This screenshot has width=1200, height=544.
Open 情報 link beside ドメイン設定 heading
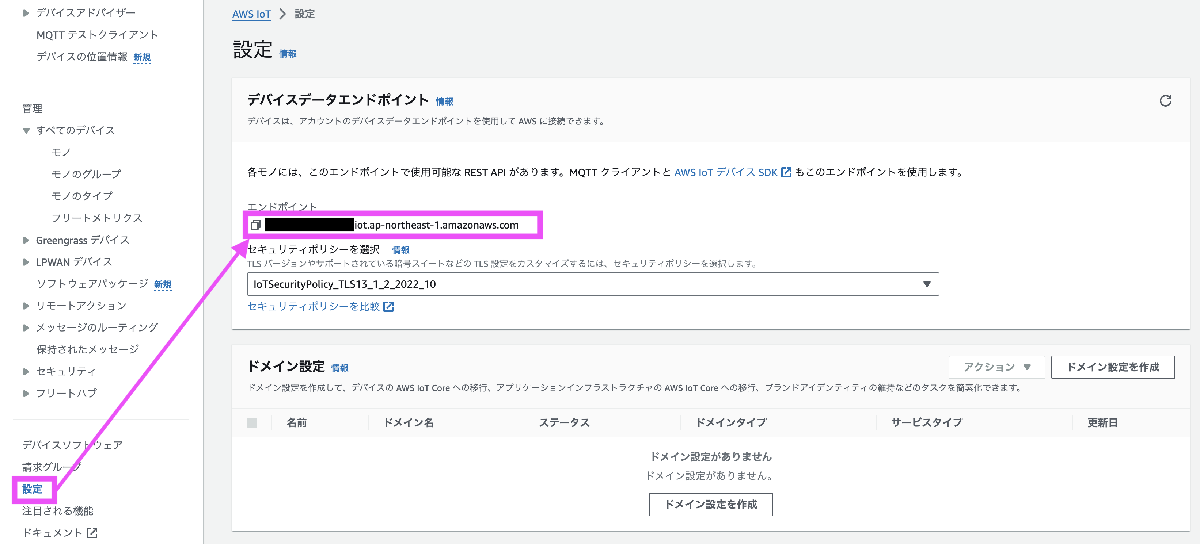339,368
